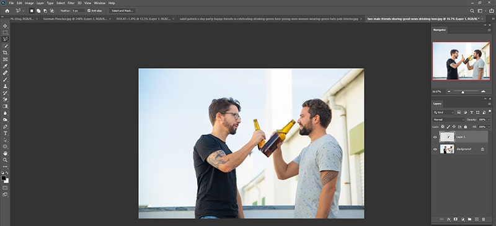Open the tool preset picker arrow
496x226 pixels.
[x=24, y=11]
